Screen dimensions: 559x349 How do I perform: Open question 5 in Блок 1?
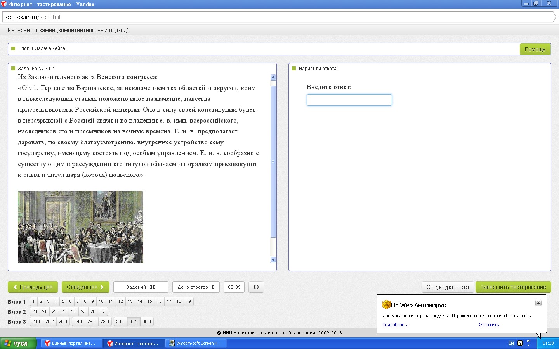click(63, 301)
